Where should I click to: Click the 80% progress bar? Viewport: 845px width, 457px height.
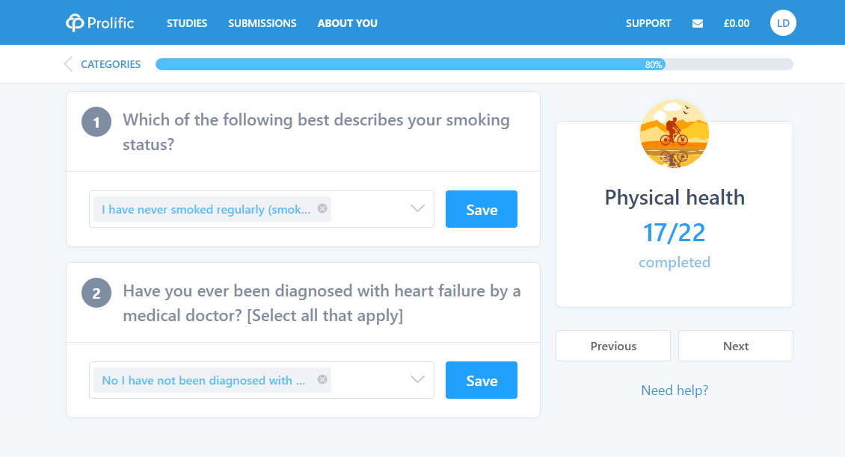(474, 65)
